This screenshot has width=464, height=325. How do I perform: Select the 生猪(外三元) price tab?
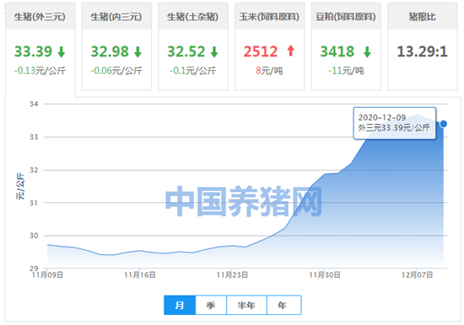(x=40, y=47)
